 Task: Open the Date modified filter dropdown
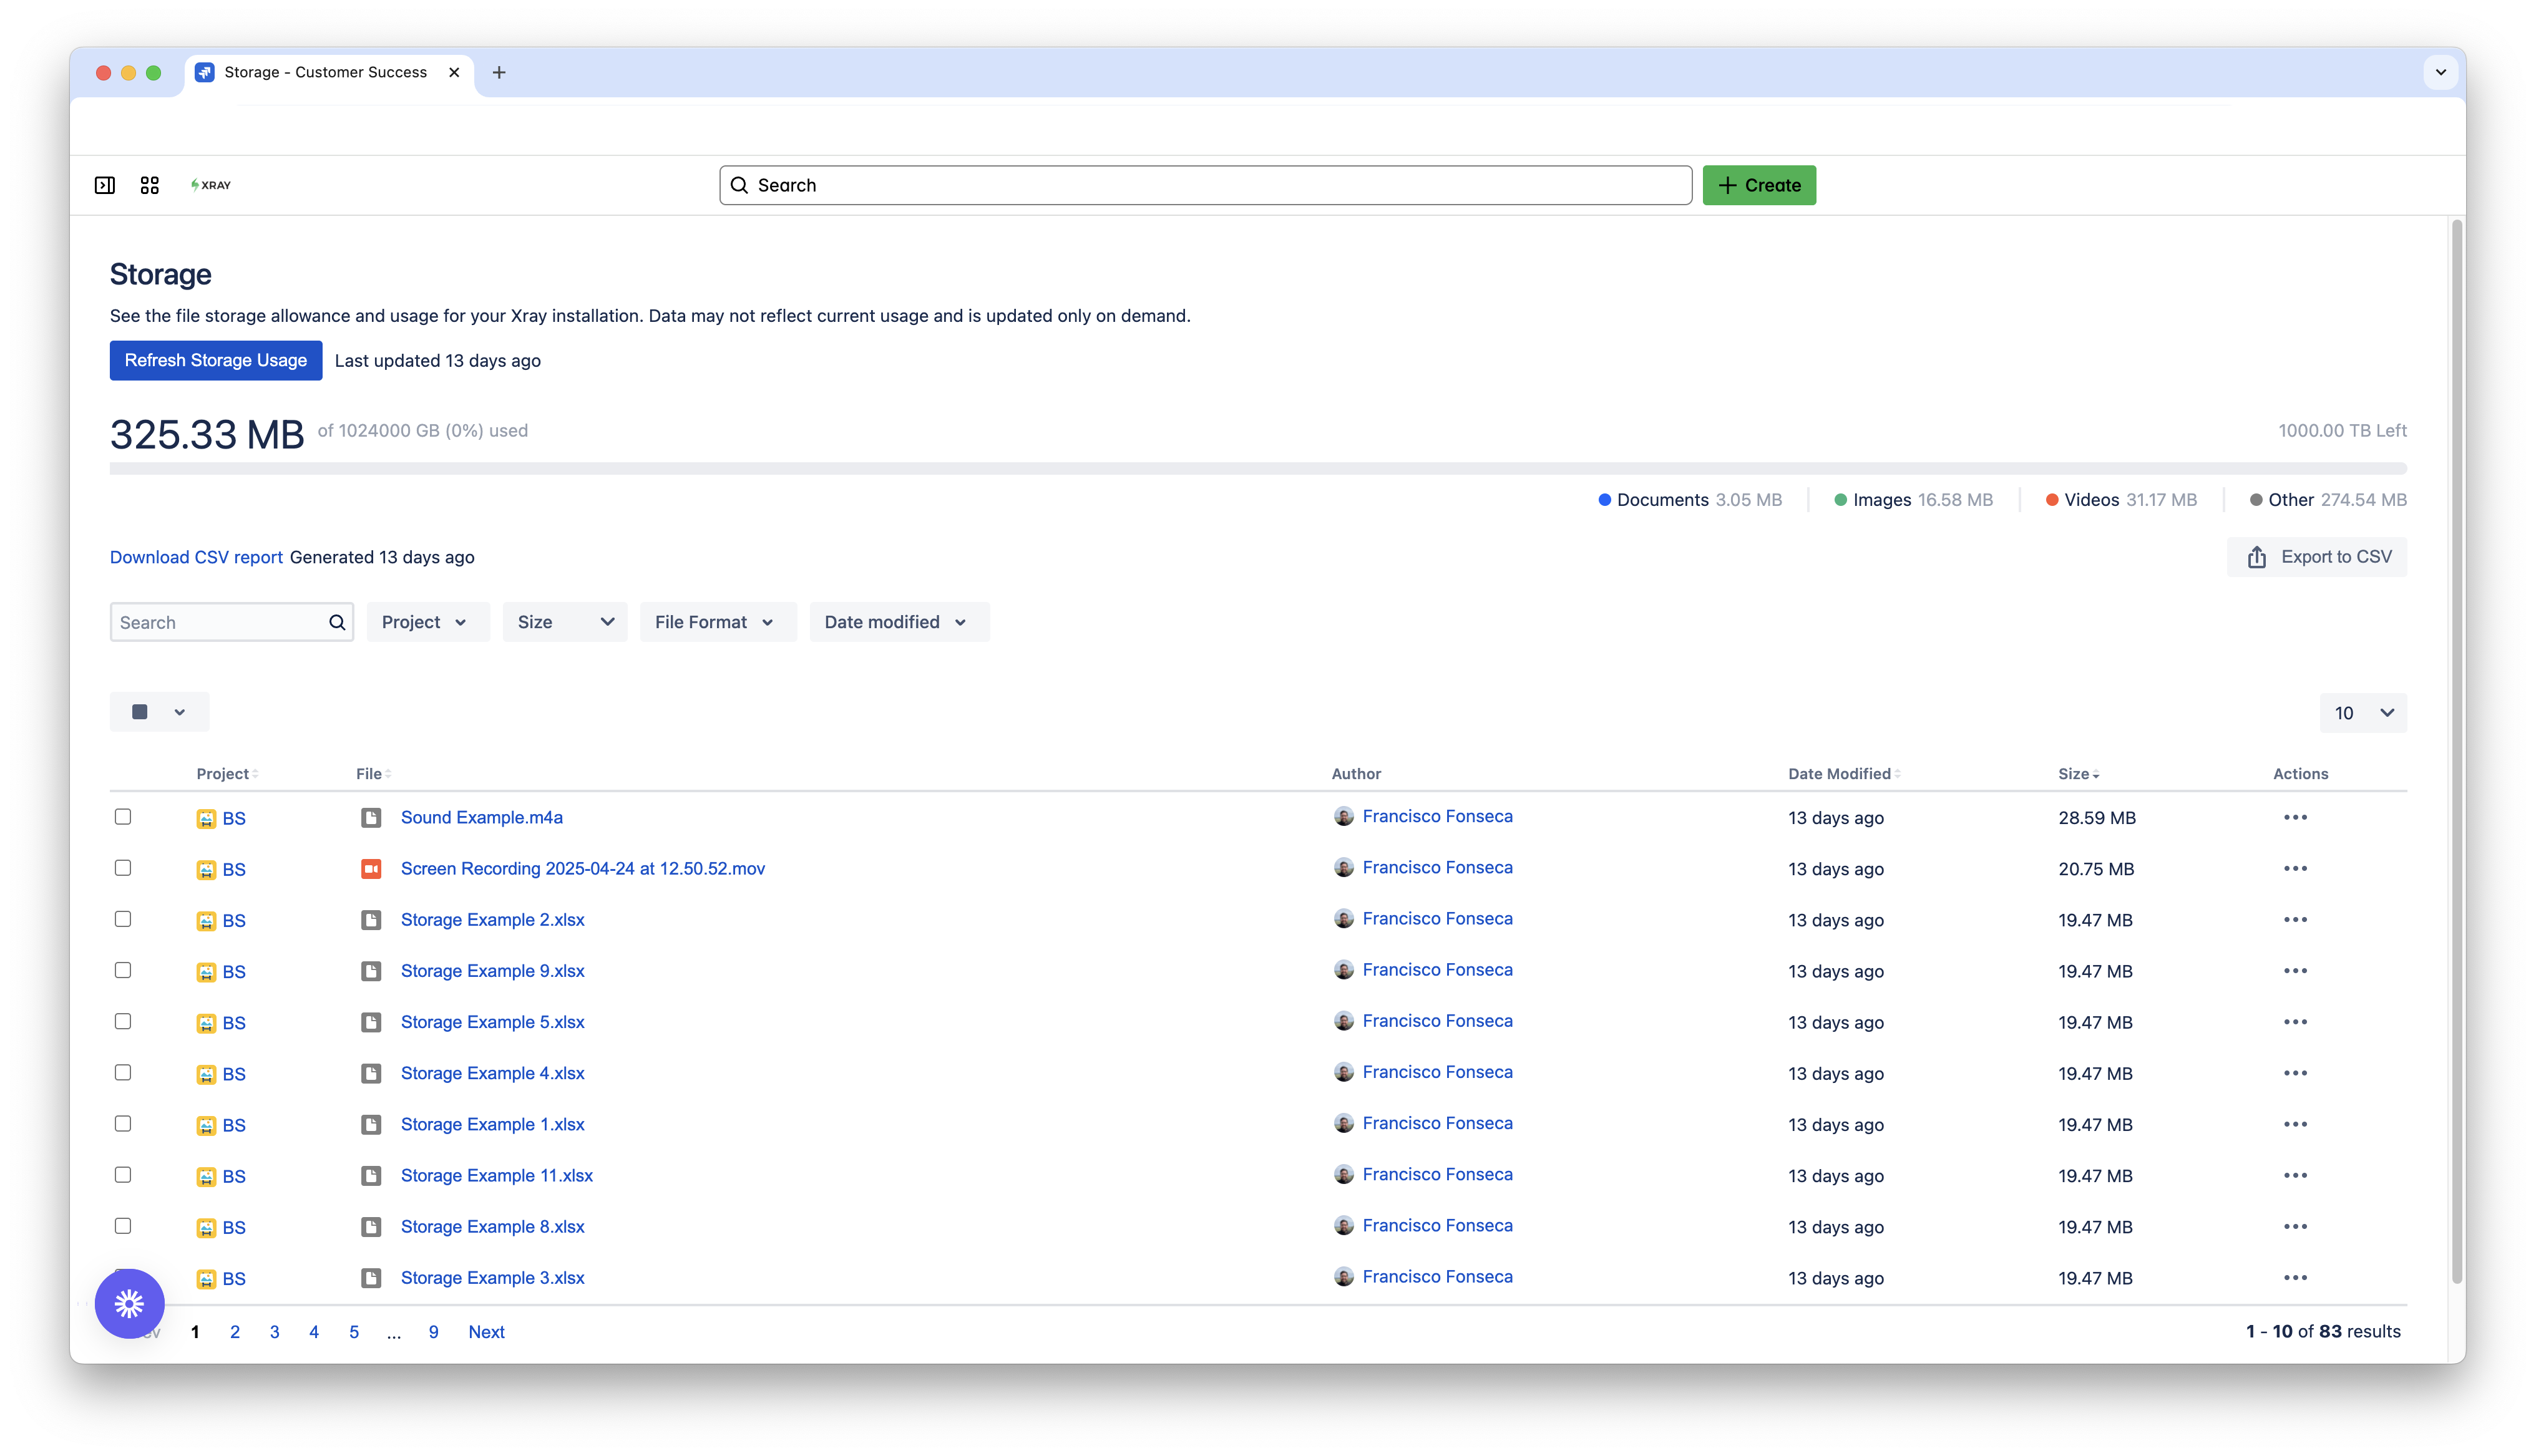coord(899,622)
